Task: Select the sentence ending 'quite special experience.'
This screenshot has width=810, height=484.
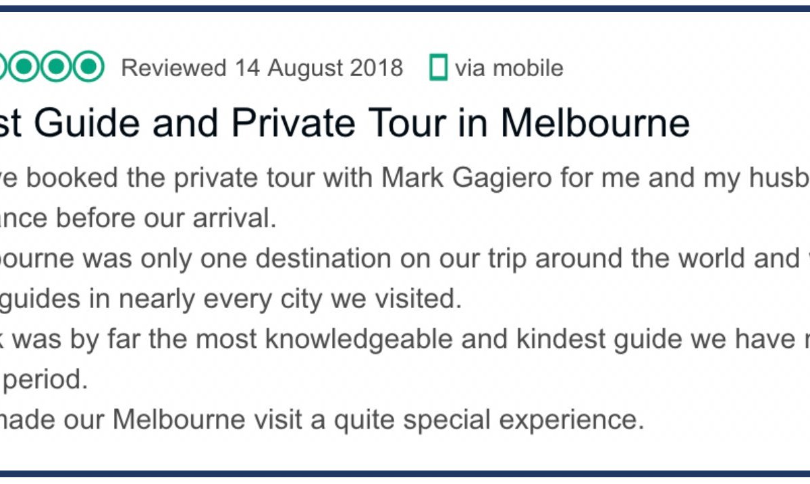Action: (322, 419)
